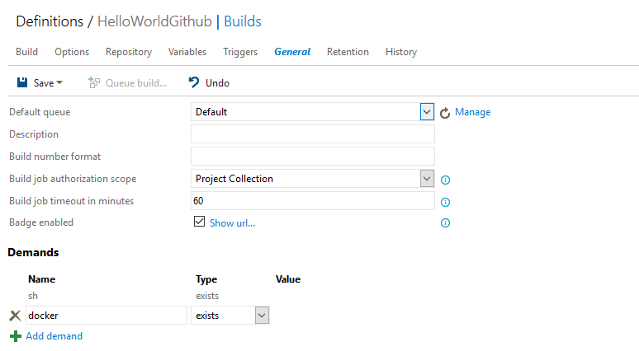The image size is (639, 351).
Task: Click info icon for Badge enabled
Action: (x=445, y=223)
